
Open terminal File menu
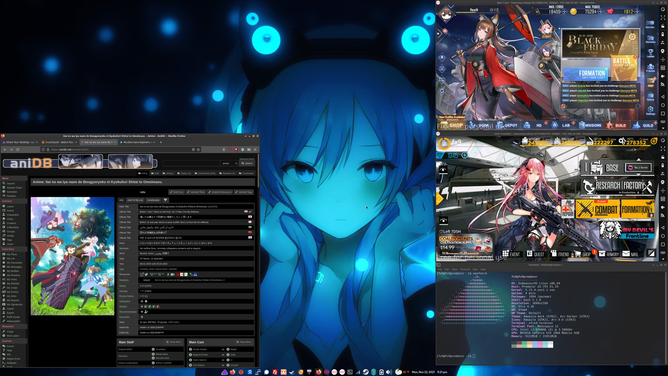pos(440,269)
